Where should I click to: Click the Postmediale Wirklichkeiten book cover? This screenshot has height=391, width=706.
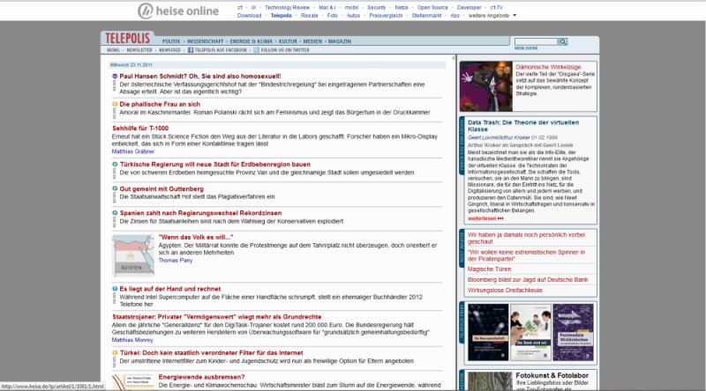573,332
